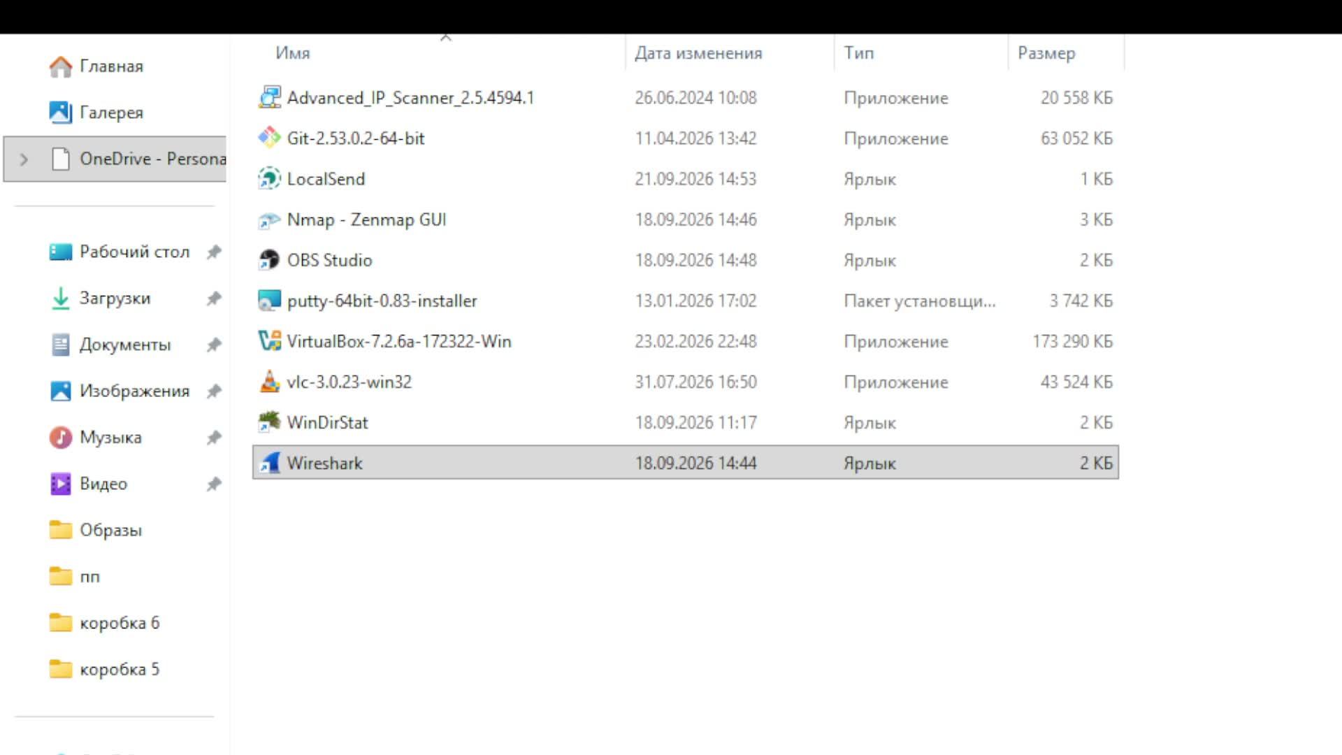Expand the OneDrive - Personal tree node
Viewport: 1342px width, 755px height.
pyautogui.click(x=24, y=159)
